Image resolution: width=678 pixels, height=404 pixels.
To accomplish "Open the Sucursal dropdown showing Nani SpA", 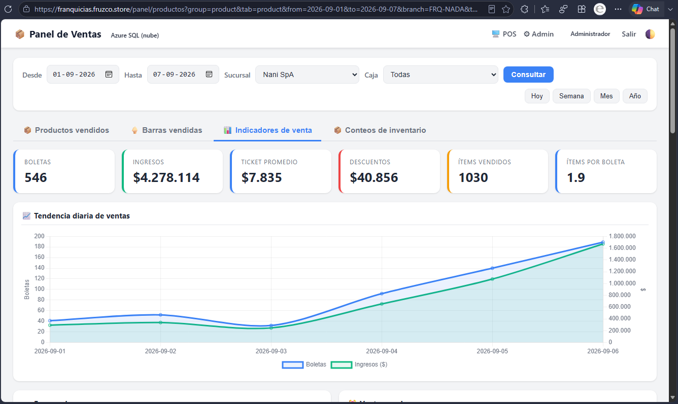I will tap(307, 75).
